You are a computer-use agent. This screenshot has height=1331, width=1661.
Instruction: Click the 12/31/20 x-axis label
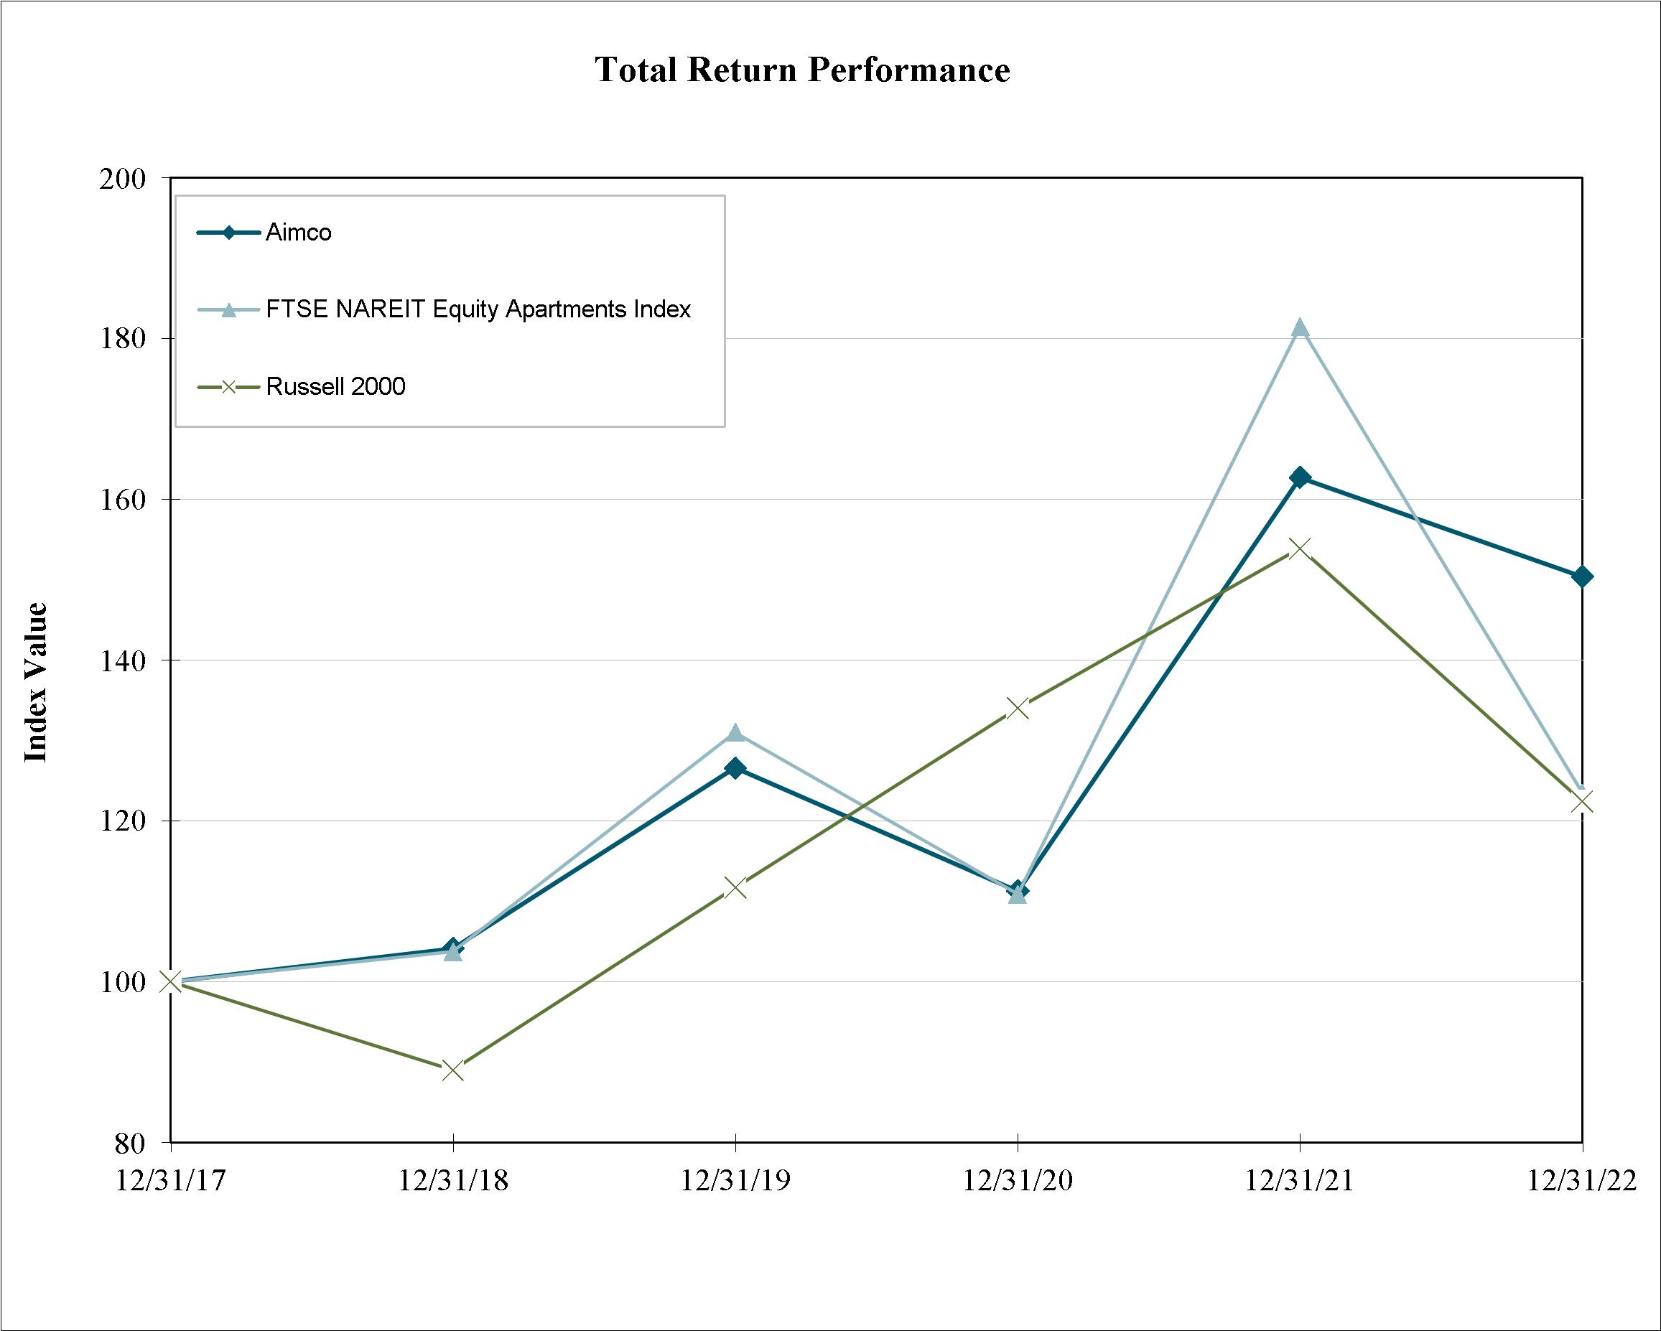[1018, 1180]
